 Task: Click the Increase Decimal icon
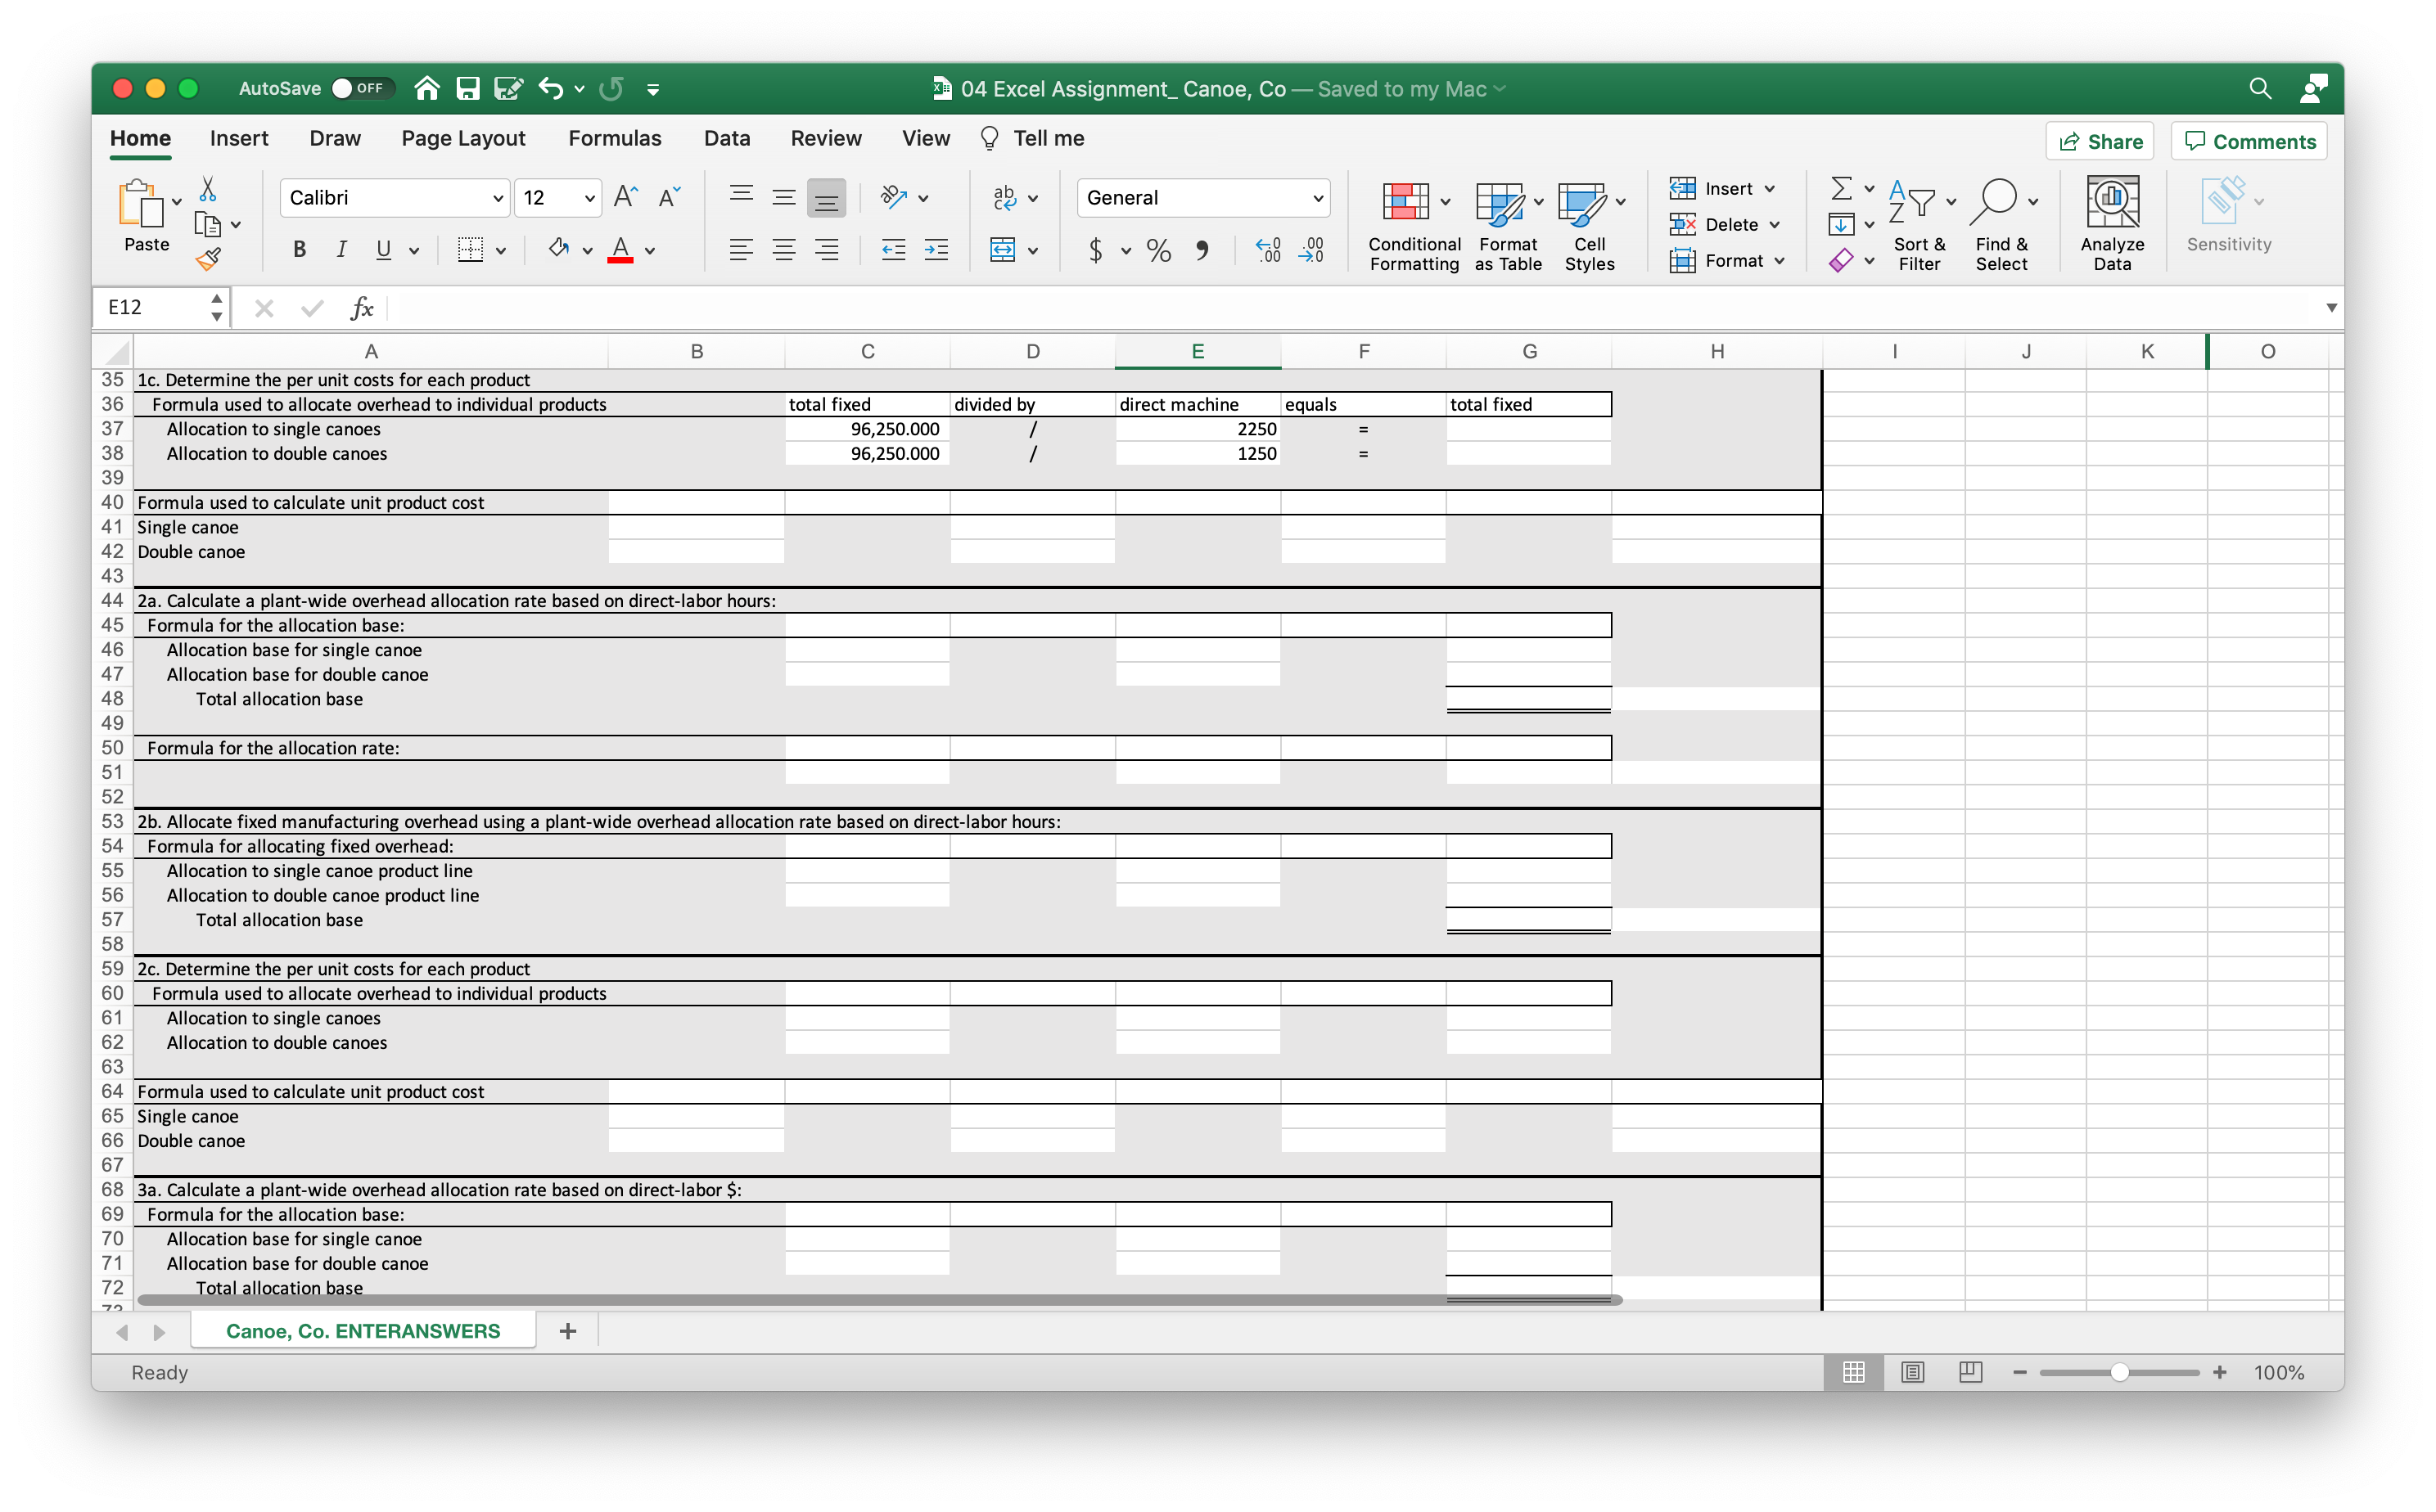pos(1267,250)
